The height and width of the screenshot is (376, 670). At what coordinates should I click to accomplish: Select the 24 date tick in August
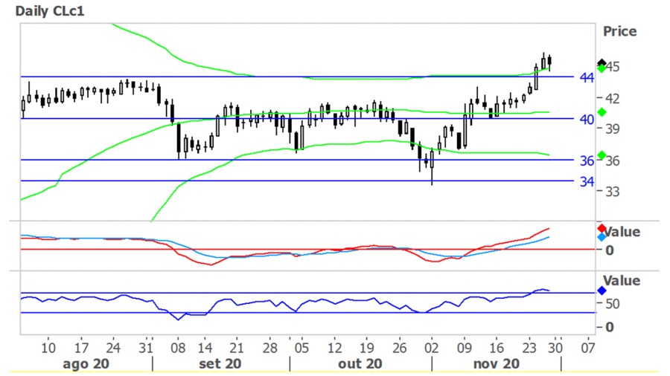pos(113,348)
